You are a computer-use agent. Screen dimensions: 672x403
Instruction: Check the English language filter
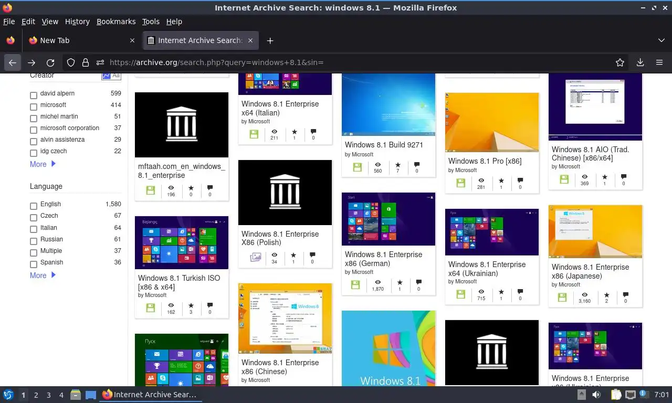pos(34,206)
